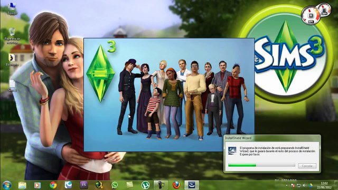Screen dimensions: 338x190
Task: Switch to the InstallShield setup taskbar button
Action: 192,185
